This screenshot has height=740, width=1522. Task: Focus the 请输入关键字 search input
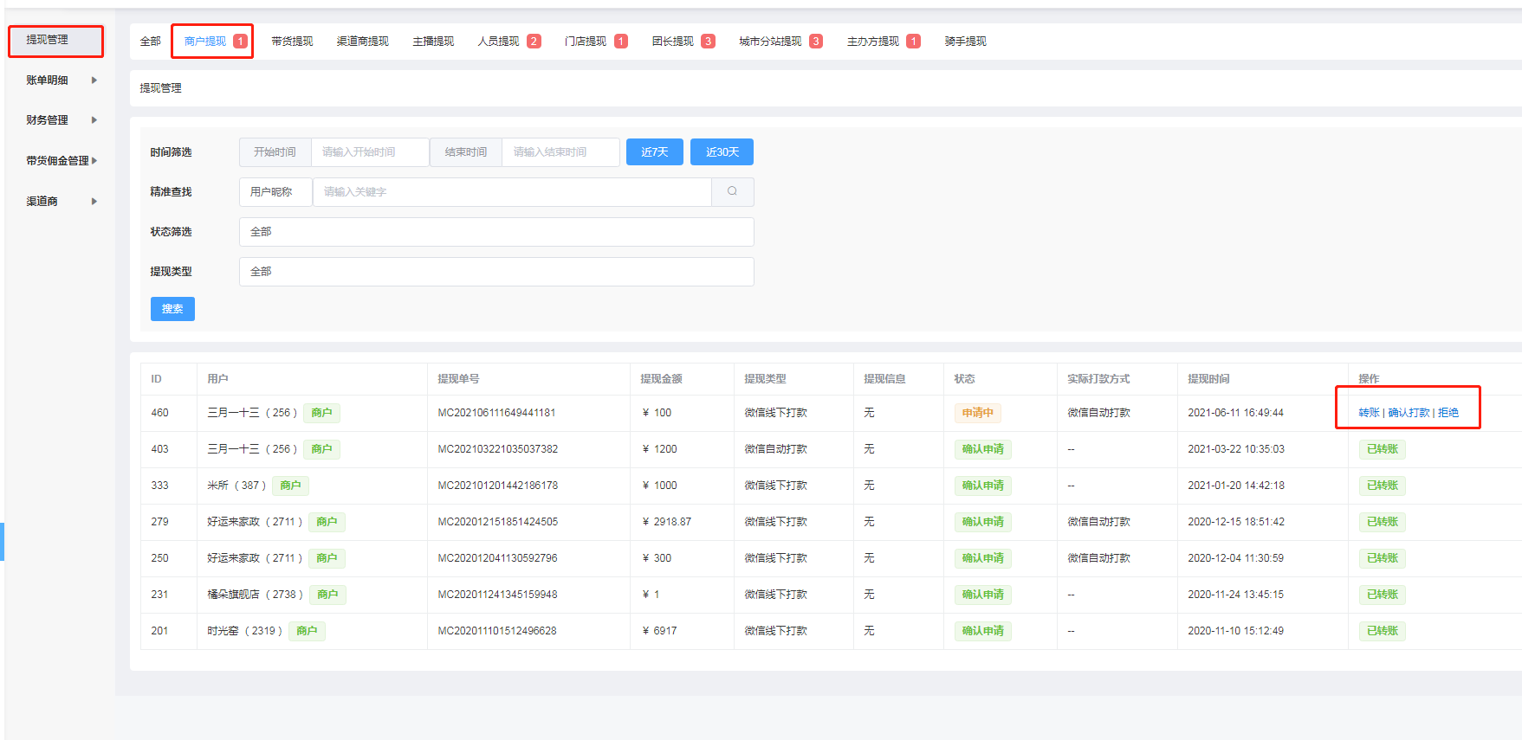[512, 192]
